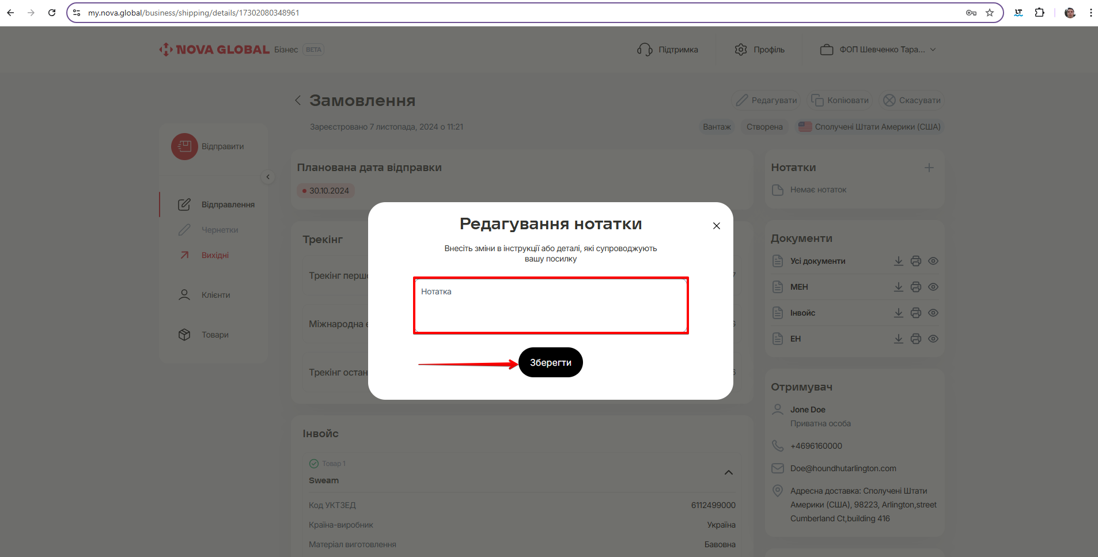Go to Клієнти section
The height and width of the screenshot is (557, 1098).
click(215, 295)
